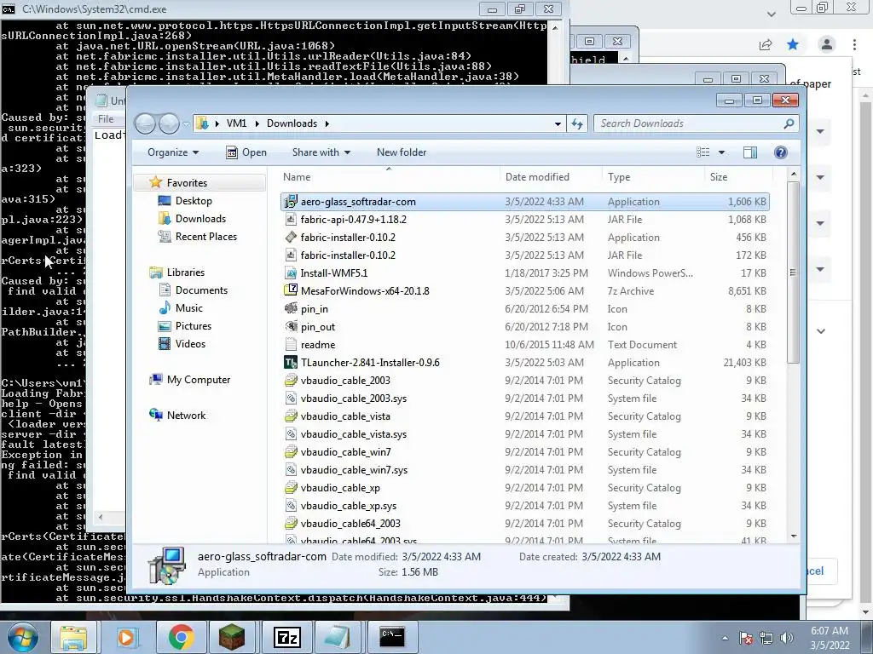Image resolution: width=873 pixels, height=654 pixels.
Task: Click VM1 in the address breadcrumb
Action: (236, 123)
